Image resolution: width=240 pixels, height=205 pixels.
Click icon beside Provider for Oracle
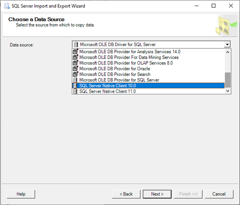pyautogui.click(x=75, y=69)
